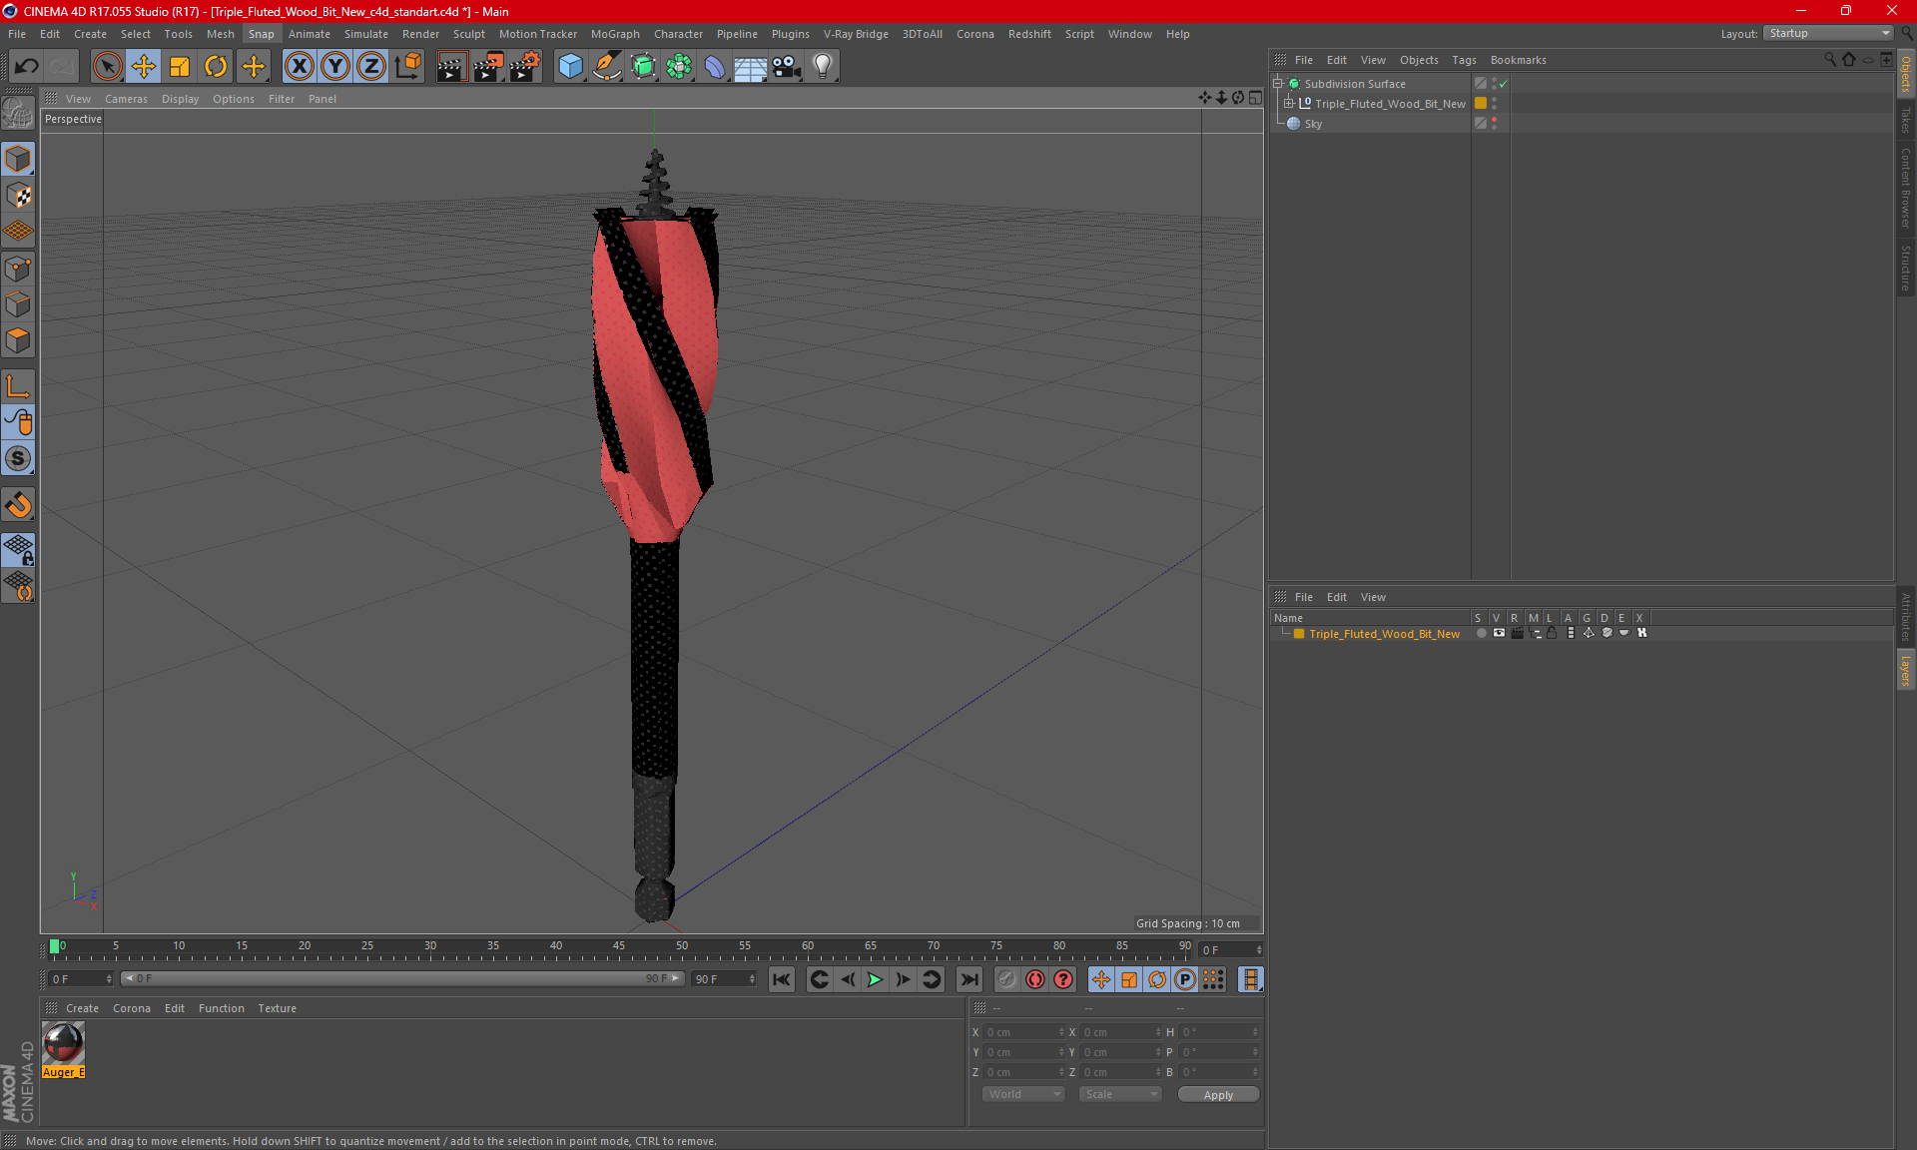This screenshot has height=1150, width=1917.
Task: Open the Snap menu
Action: (261, 34)
